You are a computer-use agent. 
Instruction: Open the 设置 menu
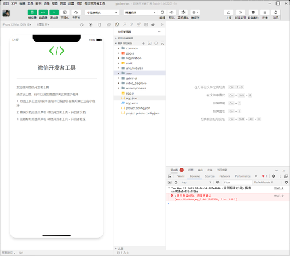(71, 3)
